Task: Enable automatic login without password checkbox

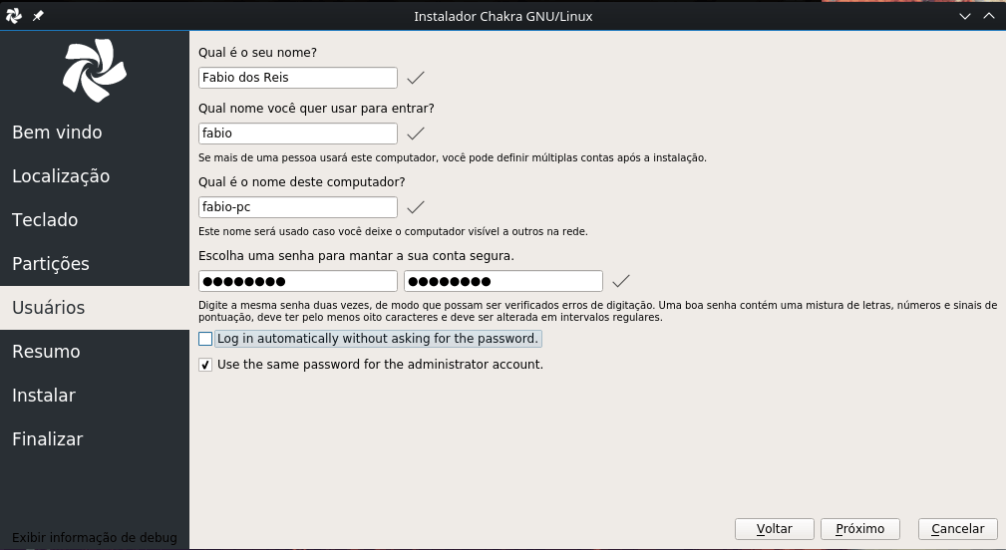Action: click(x=205, y=339)
